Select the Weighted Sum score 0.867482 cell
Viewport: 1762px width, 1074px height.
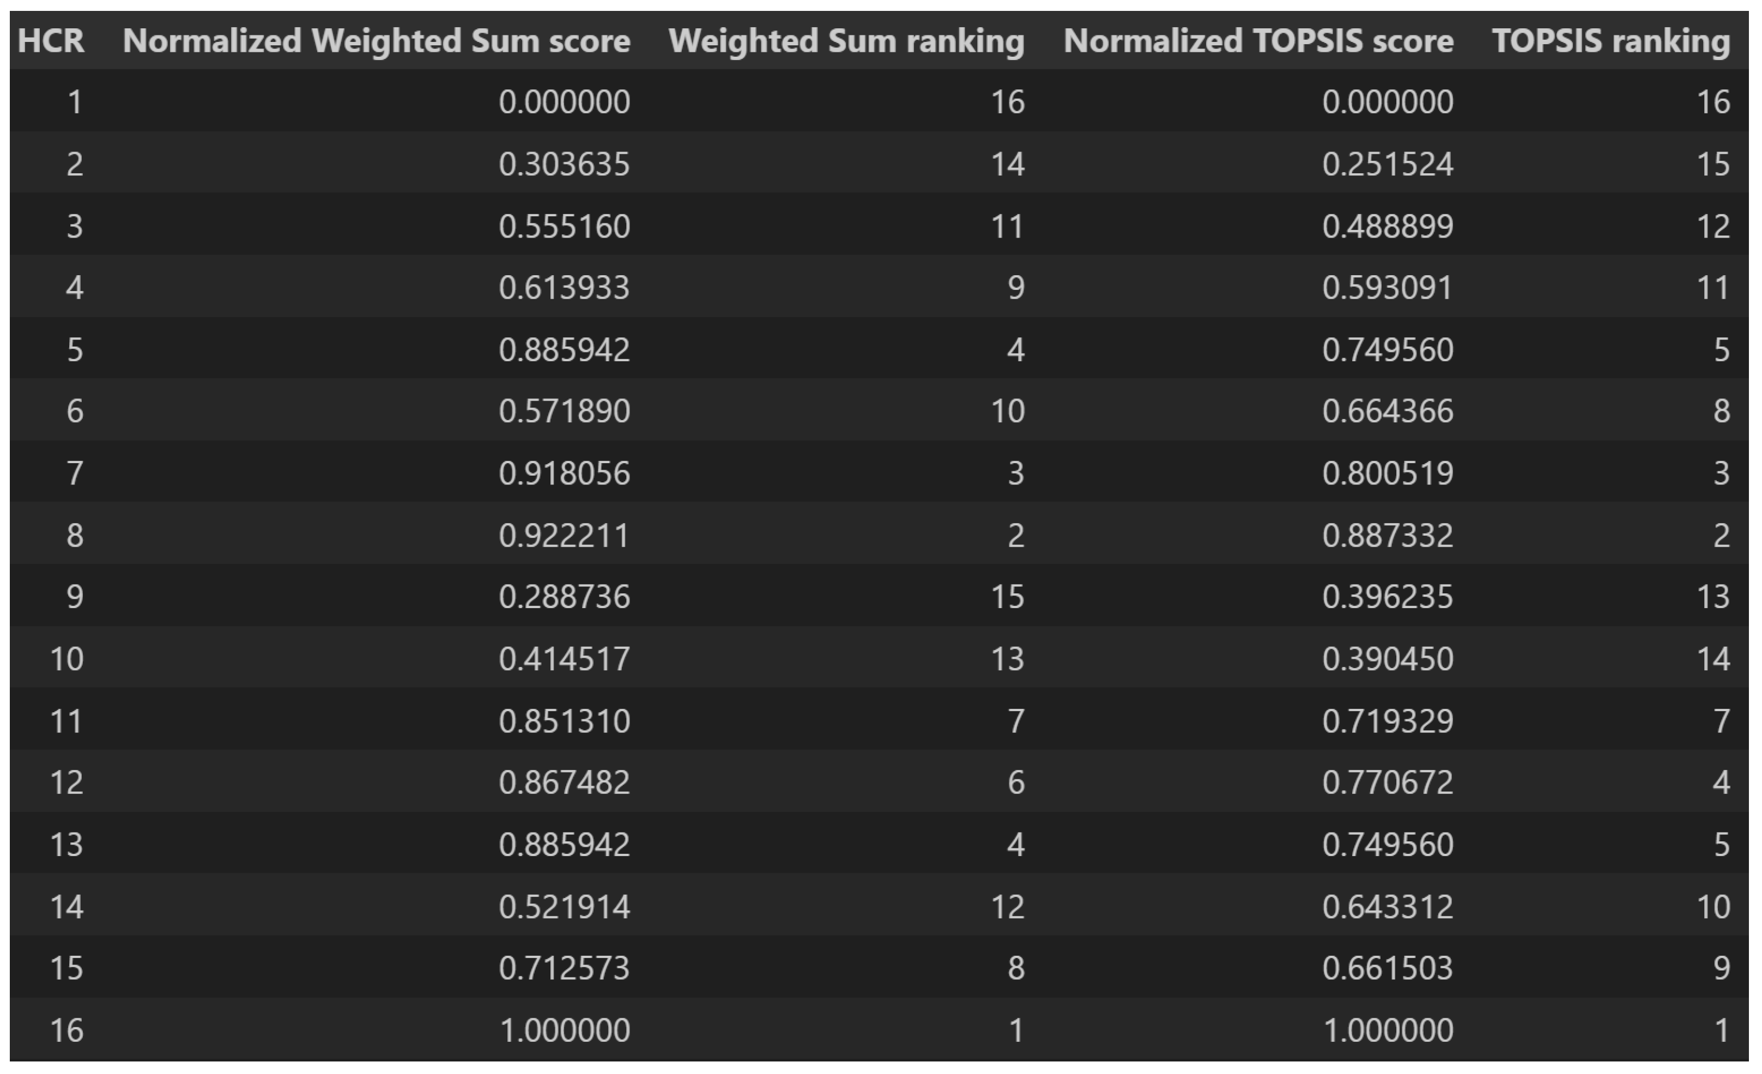[x=564, y=782]
